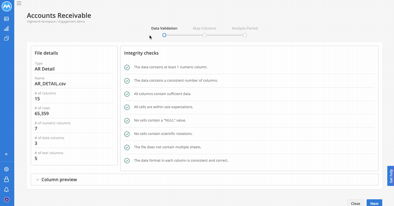Screen dimensions: 394x206
Task: Click the Map Columns step circle
Action: click(x=205, y=35)
